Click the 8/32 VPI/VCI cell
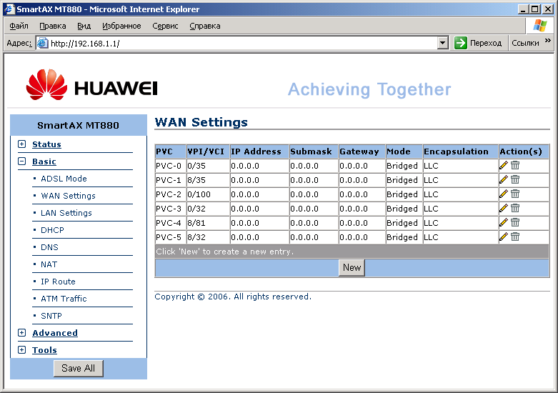The image size is (558, 393). click(208, 237)
